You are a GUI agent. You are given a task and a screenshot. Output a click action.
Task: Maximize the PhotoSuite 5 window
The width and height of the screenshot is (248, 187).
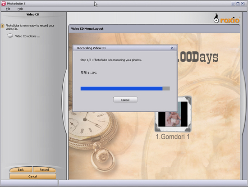tap(238, 4)
